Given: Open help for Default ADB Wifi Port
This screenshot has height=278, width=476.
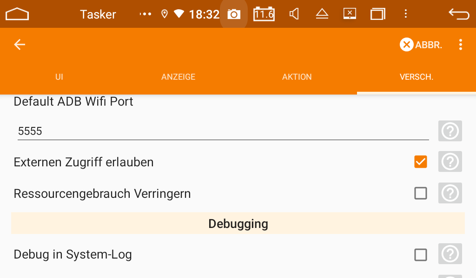Looking at the screenshot, I should tap(450, 131).
